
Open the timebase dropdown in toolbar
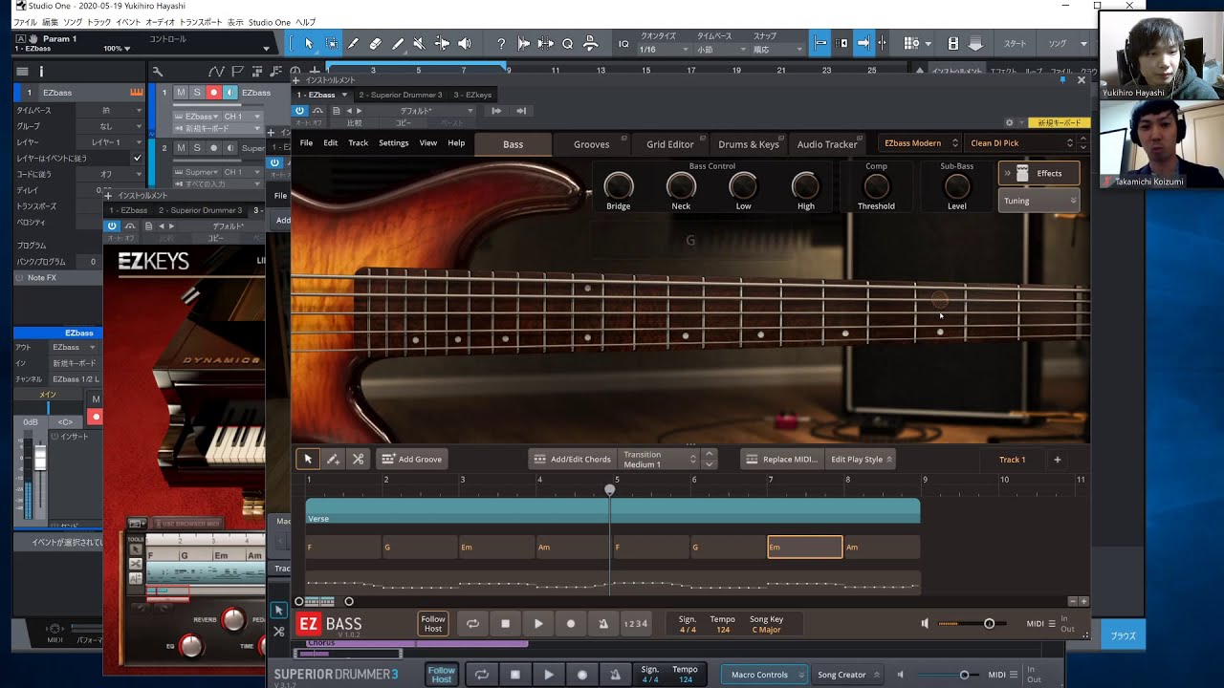pos(720,50)
